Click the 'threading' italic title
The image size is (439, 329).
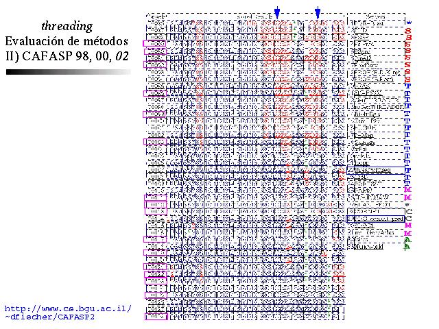pyautogui.click(x=67, y=26)
